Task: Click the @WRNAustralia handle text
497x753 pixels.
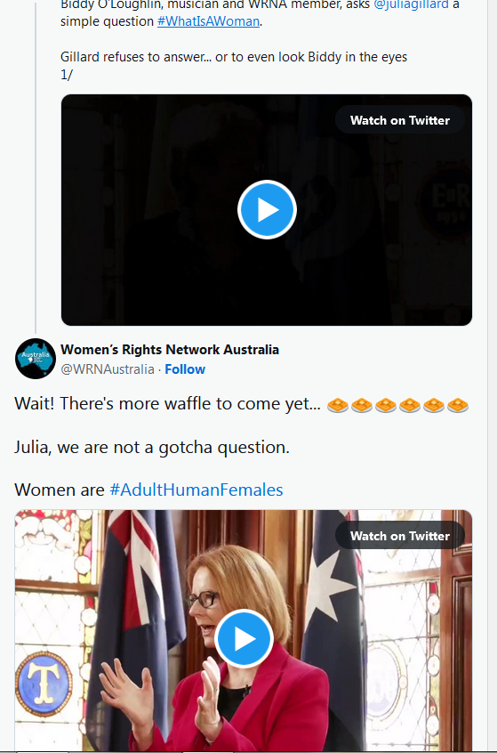Action: coord(108,369)
